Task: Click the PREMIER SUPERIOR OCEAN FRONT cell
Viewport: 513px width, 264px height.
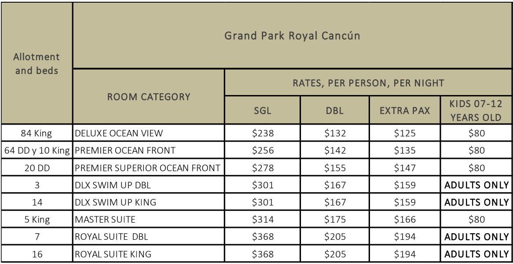Action: (149, 168)
